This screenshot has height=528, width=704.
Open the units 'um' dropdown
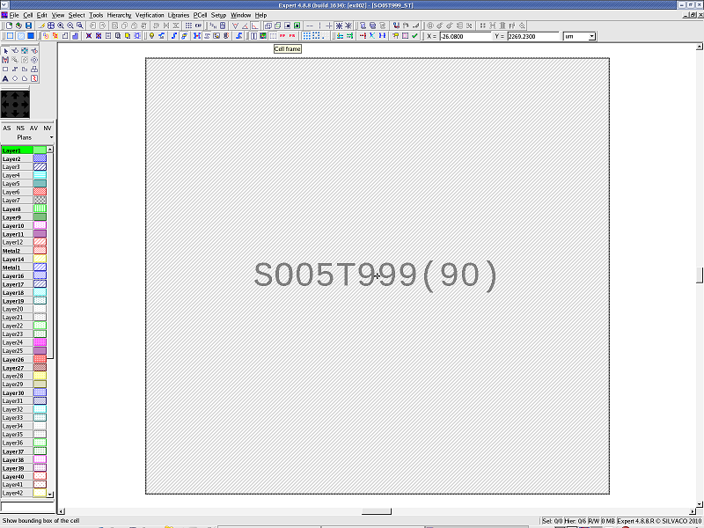click(591, 36)
